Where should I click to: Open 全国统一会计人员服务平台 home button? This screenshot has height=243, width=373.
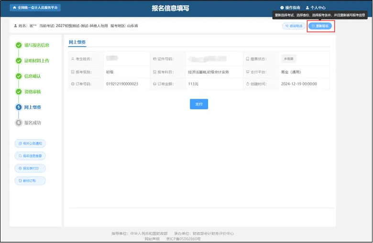coord(35,8)
